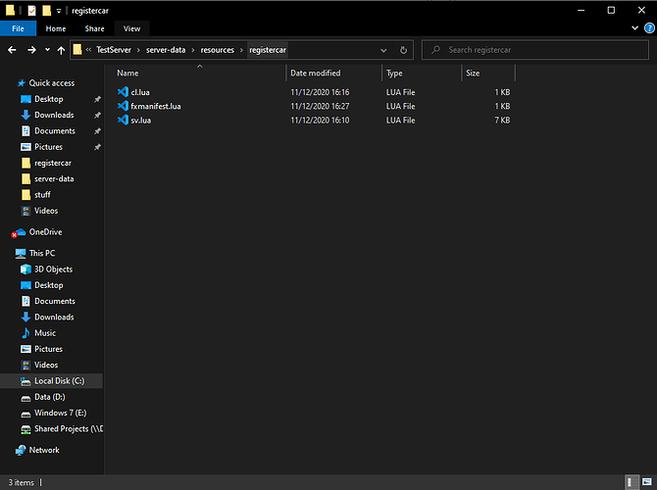Click the New folder quick access icon
The width and height of the screenshot is (657, 490).
pos(46,11)
